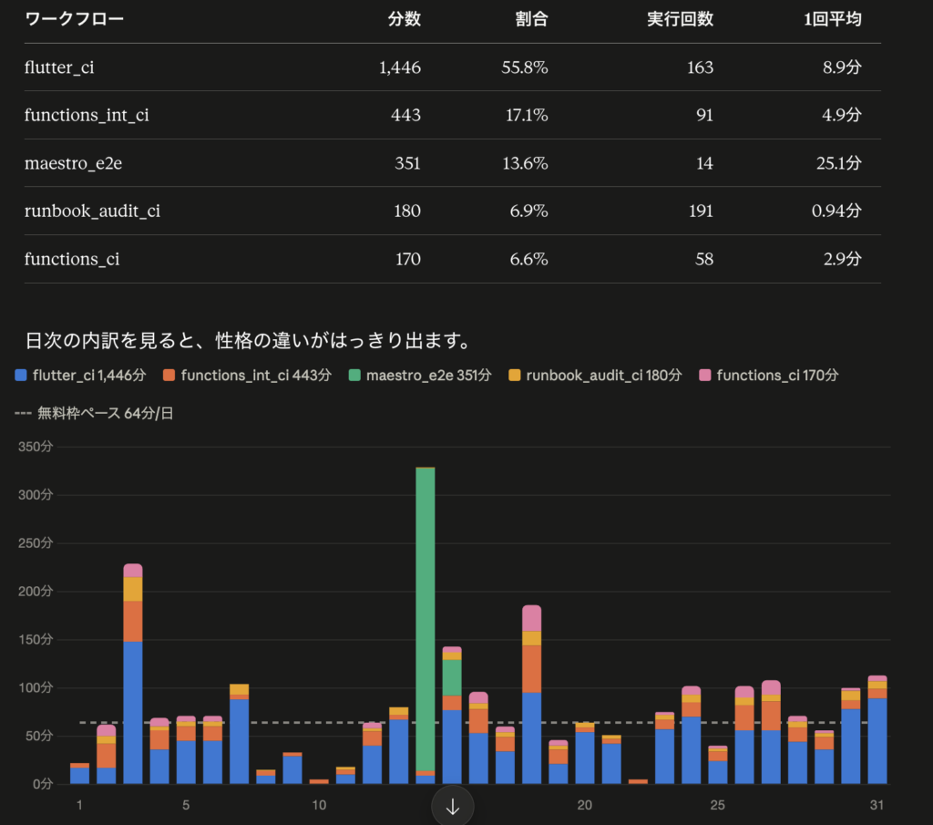Click the '4.9分' average cell
Viewport: 933px width, 825px height.
842,115
